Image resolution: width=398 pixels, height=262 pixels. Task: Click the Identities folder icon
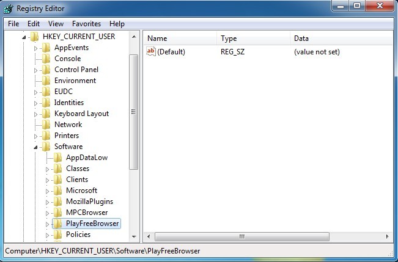click(x=46, y=103)
